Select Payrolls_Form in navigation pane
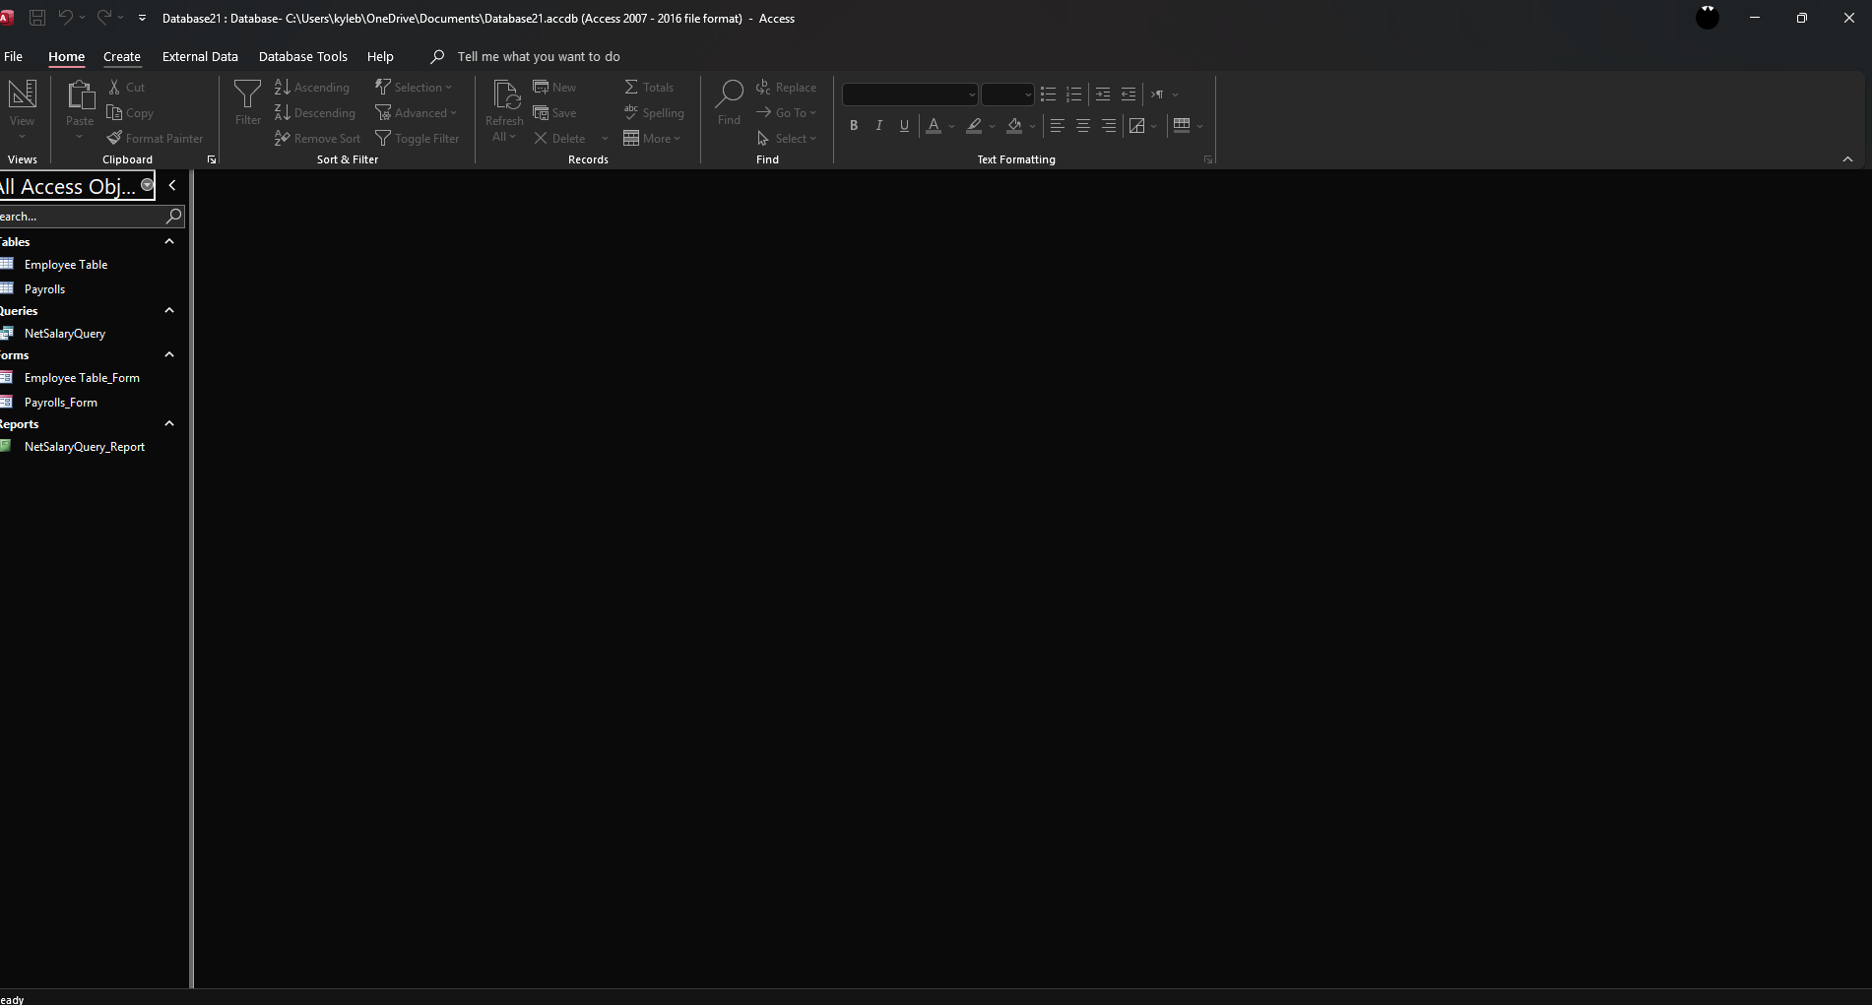 (x=61, y=403)
